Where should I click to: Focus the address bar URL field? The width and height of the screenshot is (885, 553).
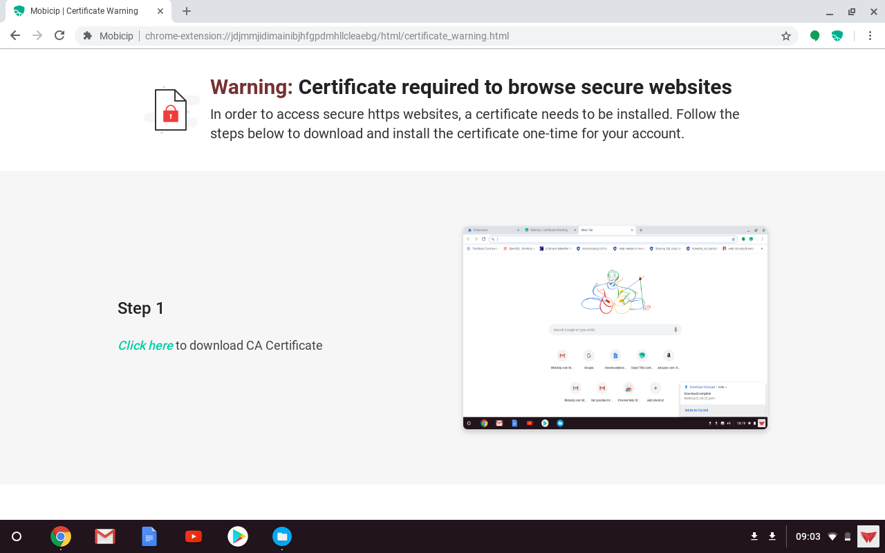tap(436, 36)
